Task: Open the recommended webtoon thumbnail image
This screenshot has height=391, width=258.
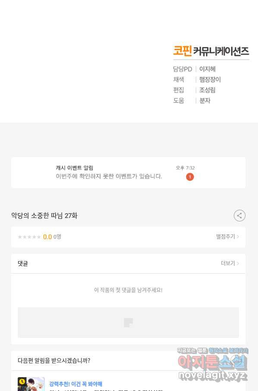Action: pos(31,384)
